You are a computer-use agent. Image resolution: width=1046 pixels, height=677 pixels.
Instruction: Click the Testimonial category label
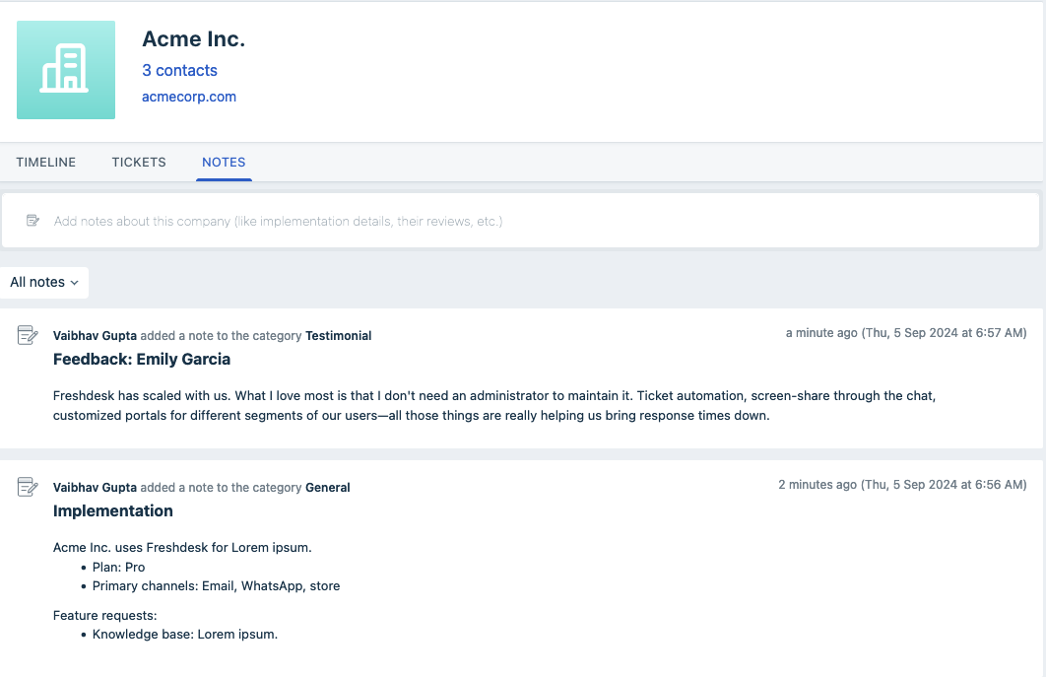tap(338, 335)
